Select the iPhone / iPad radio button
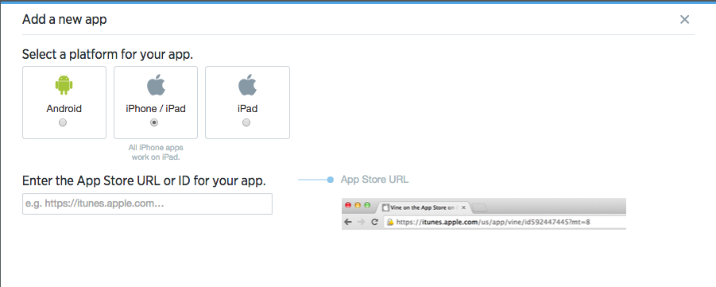This screenshot has width=716, height=287. coord(154,122)
